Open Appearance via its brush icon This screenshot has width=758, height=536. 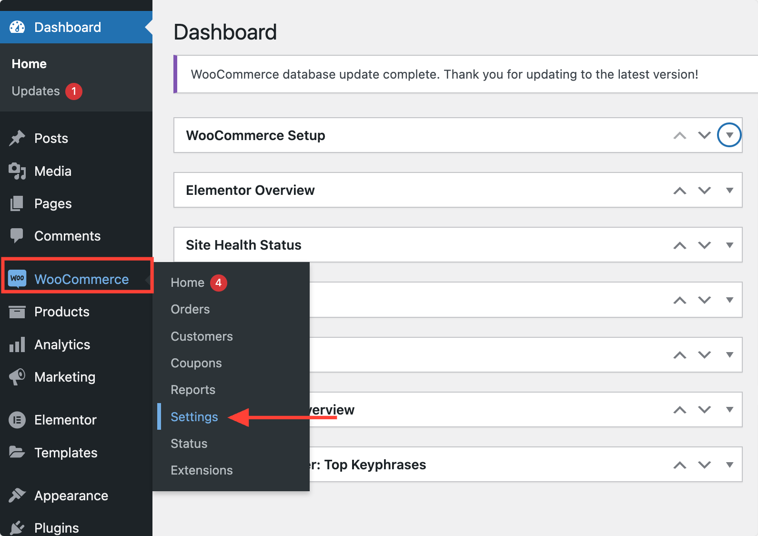pos(17,496)
